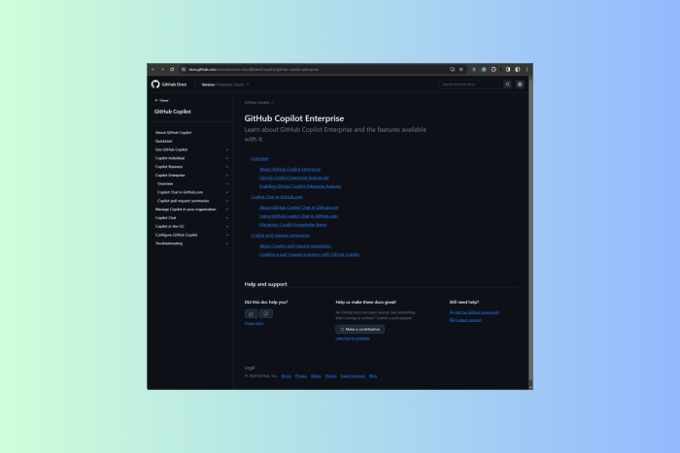
Task: Open Expert services footer link
Action: [353, 376]
